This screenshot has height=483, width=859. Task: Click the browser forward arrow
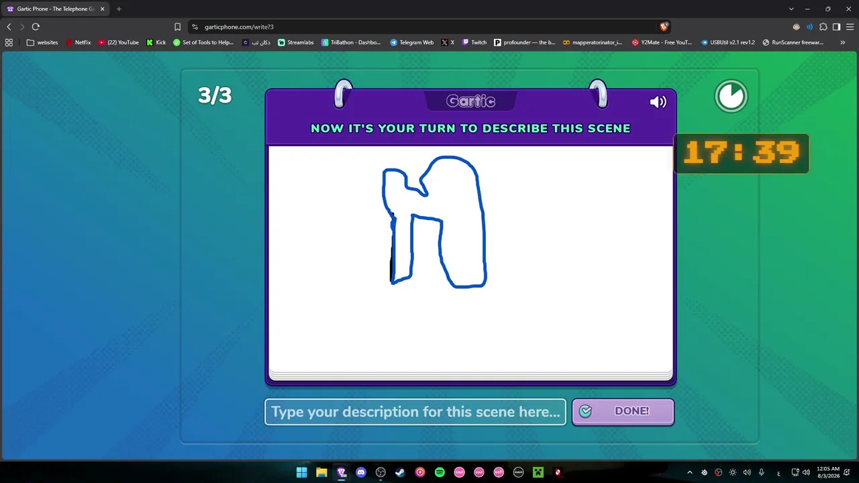(22, 27)
